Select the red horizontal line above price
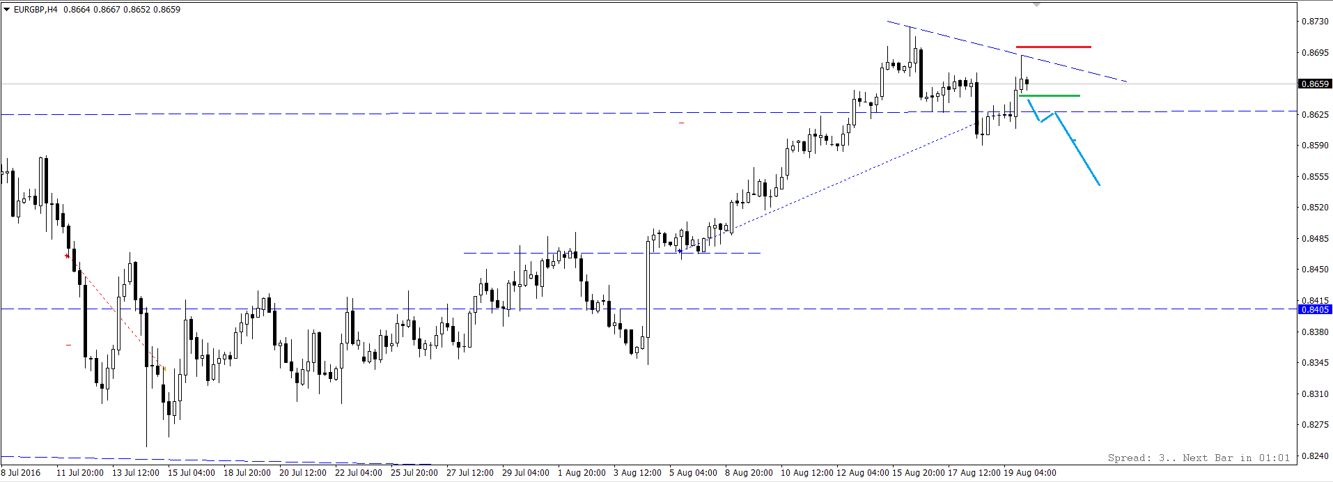Image resolution: width=1333 pixels, height=482 pixels. coord(1054,47)
